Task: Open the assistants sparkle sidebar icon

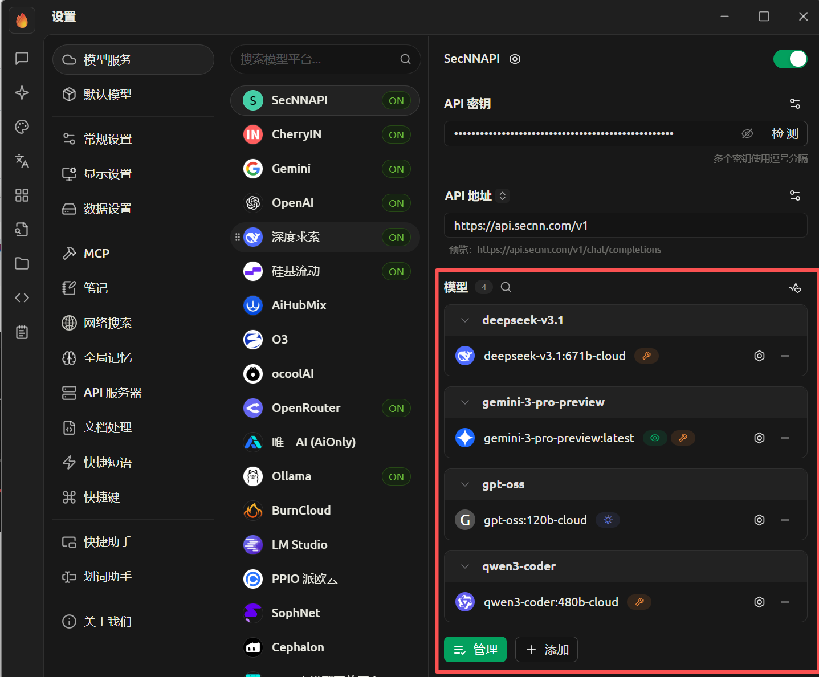Action: pos(22,92)
